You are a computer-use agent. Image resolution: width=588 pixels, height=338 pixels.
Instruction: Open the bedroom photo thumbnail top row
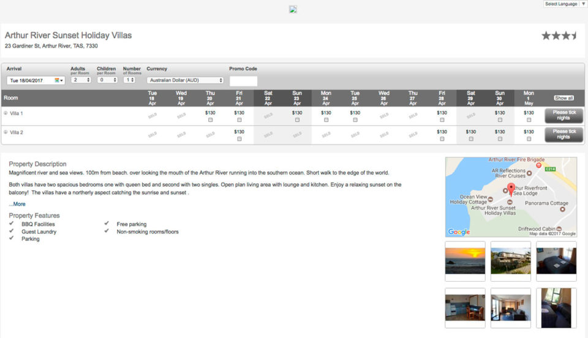pos(556,261)
